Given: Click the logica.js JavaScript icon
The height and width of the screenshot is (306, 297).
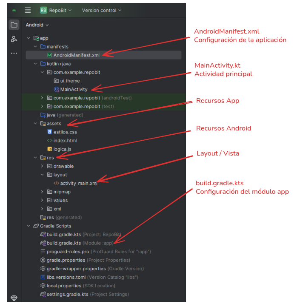Looking at the screenshot, I should click(50, 149).
